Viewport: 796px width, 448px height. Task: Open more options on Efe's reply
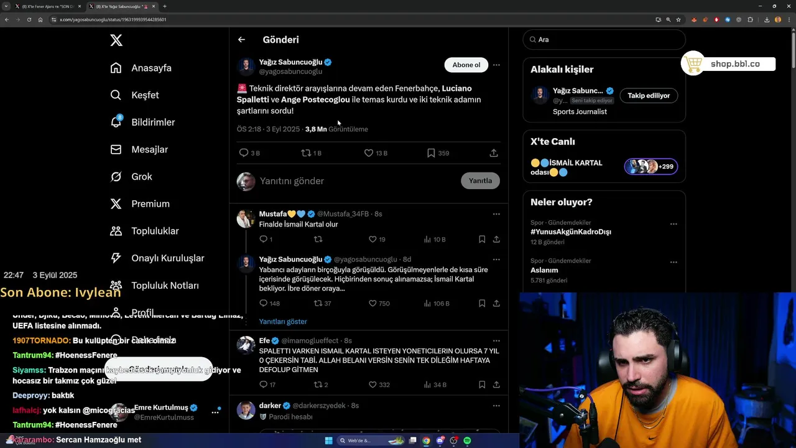[x=496, y=341]
